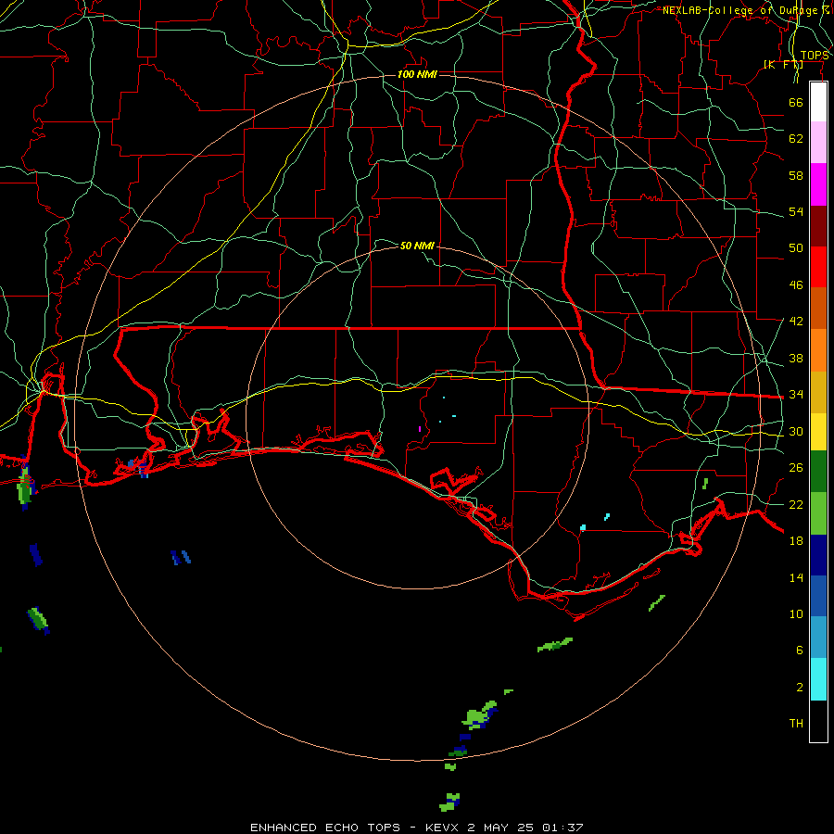Image resolution: width=834 pixels, height=834 pixels.
Task: Click the legend value '6'
Action: [800, 650]
